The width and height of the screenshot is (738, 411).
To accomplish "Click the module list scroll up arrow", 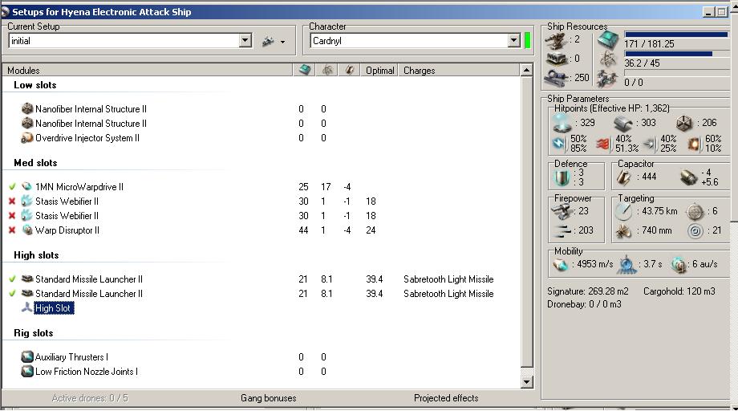I will tap(527, 71).
